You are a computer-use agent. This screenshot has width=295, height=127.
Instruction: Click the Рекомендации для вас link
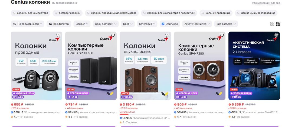[266, 3]
